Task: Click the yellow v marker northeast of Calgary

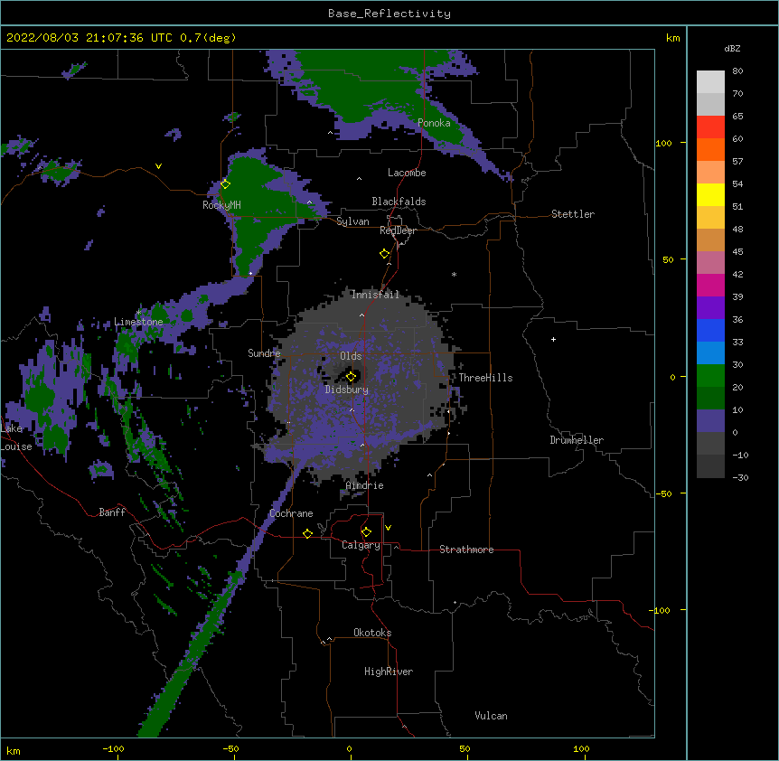Action: coord(388,528)
